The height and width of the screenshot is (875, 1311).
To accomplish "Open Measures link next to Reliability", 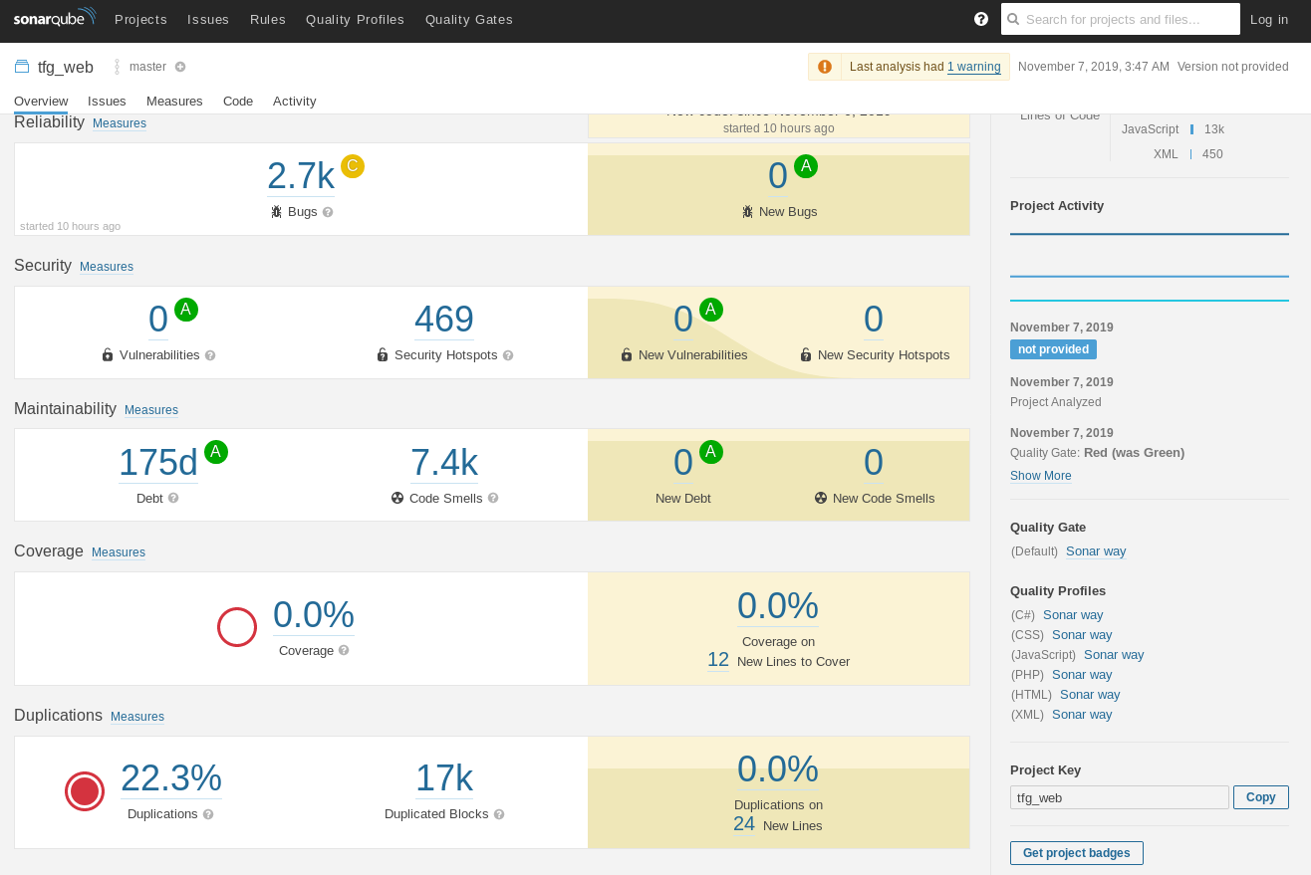I will pyautogui.click(x=120, y=123).
